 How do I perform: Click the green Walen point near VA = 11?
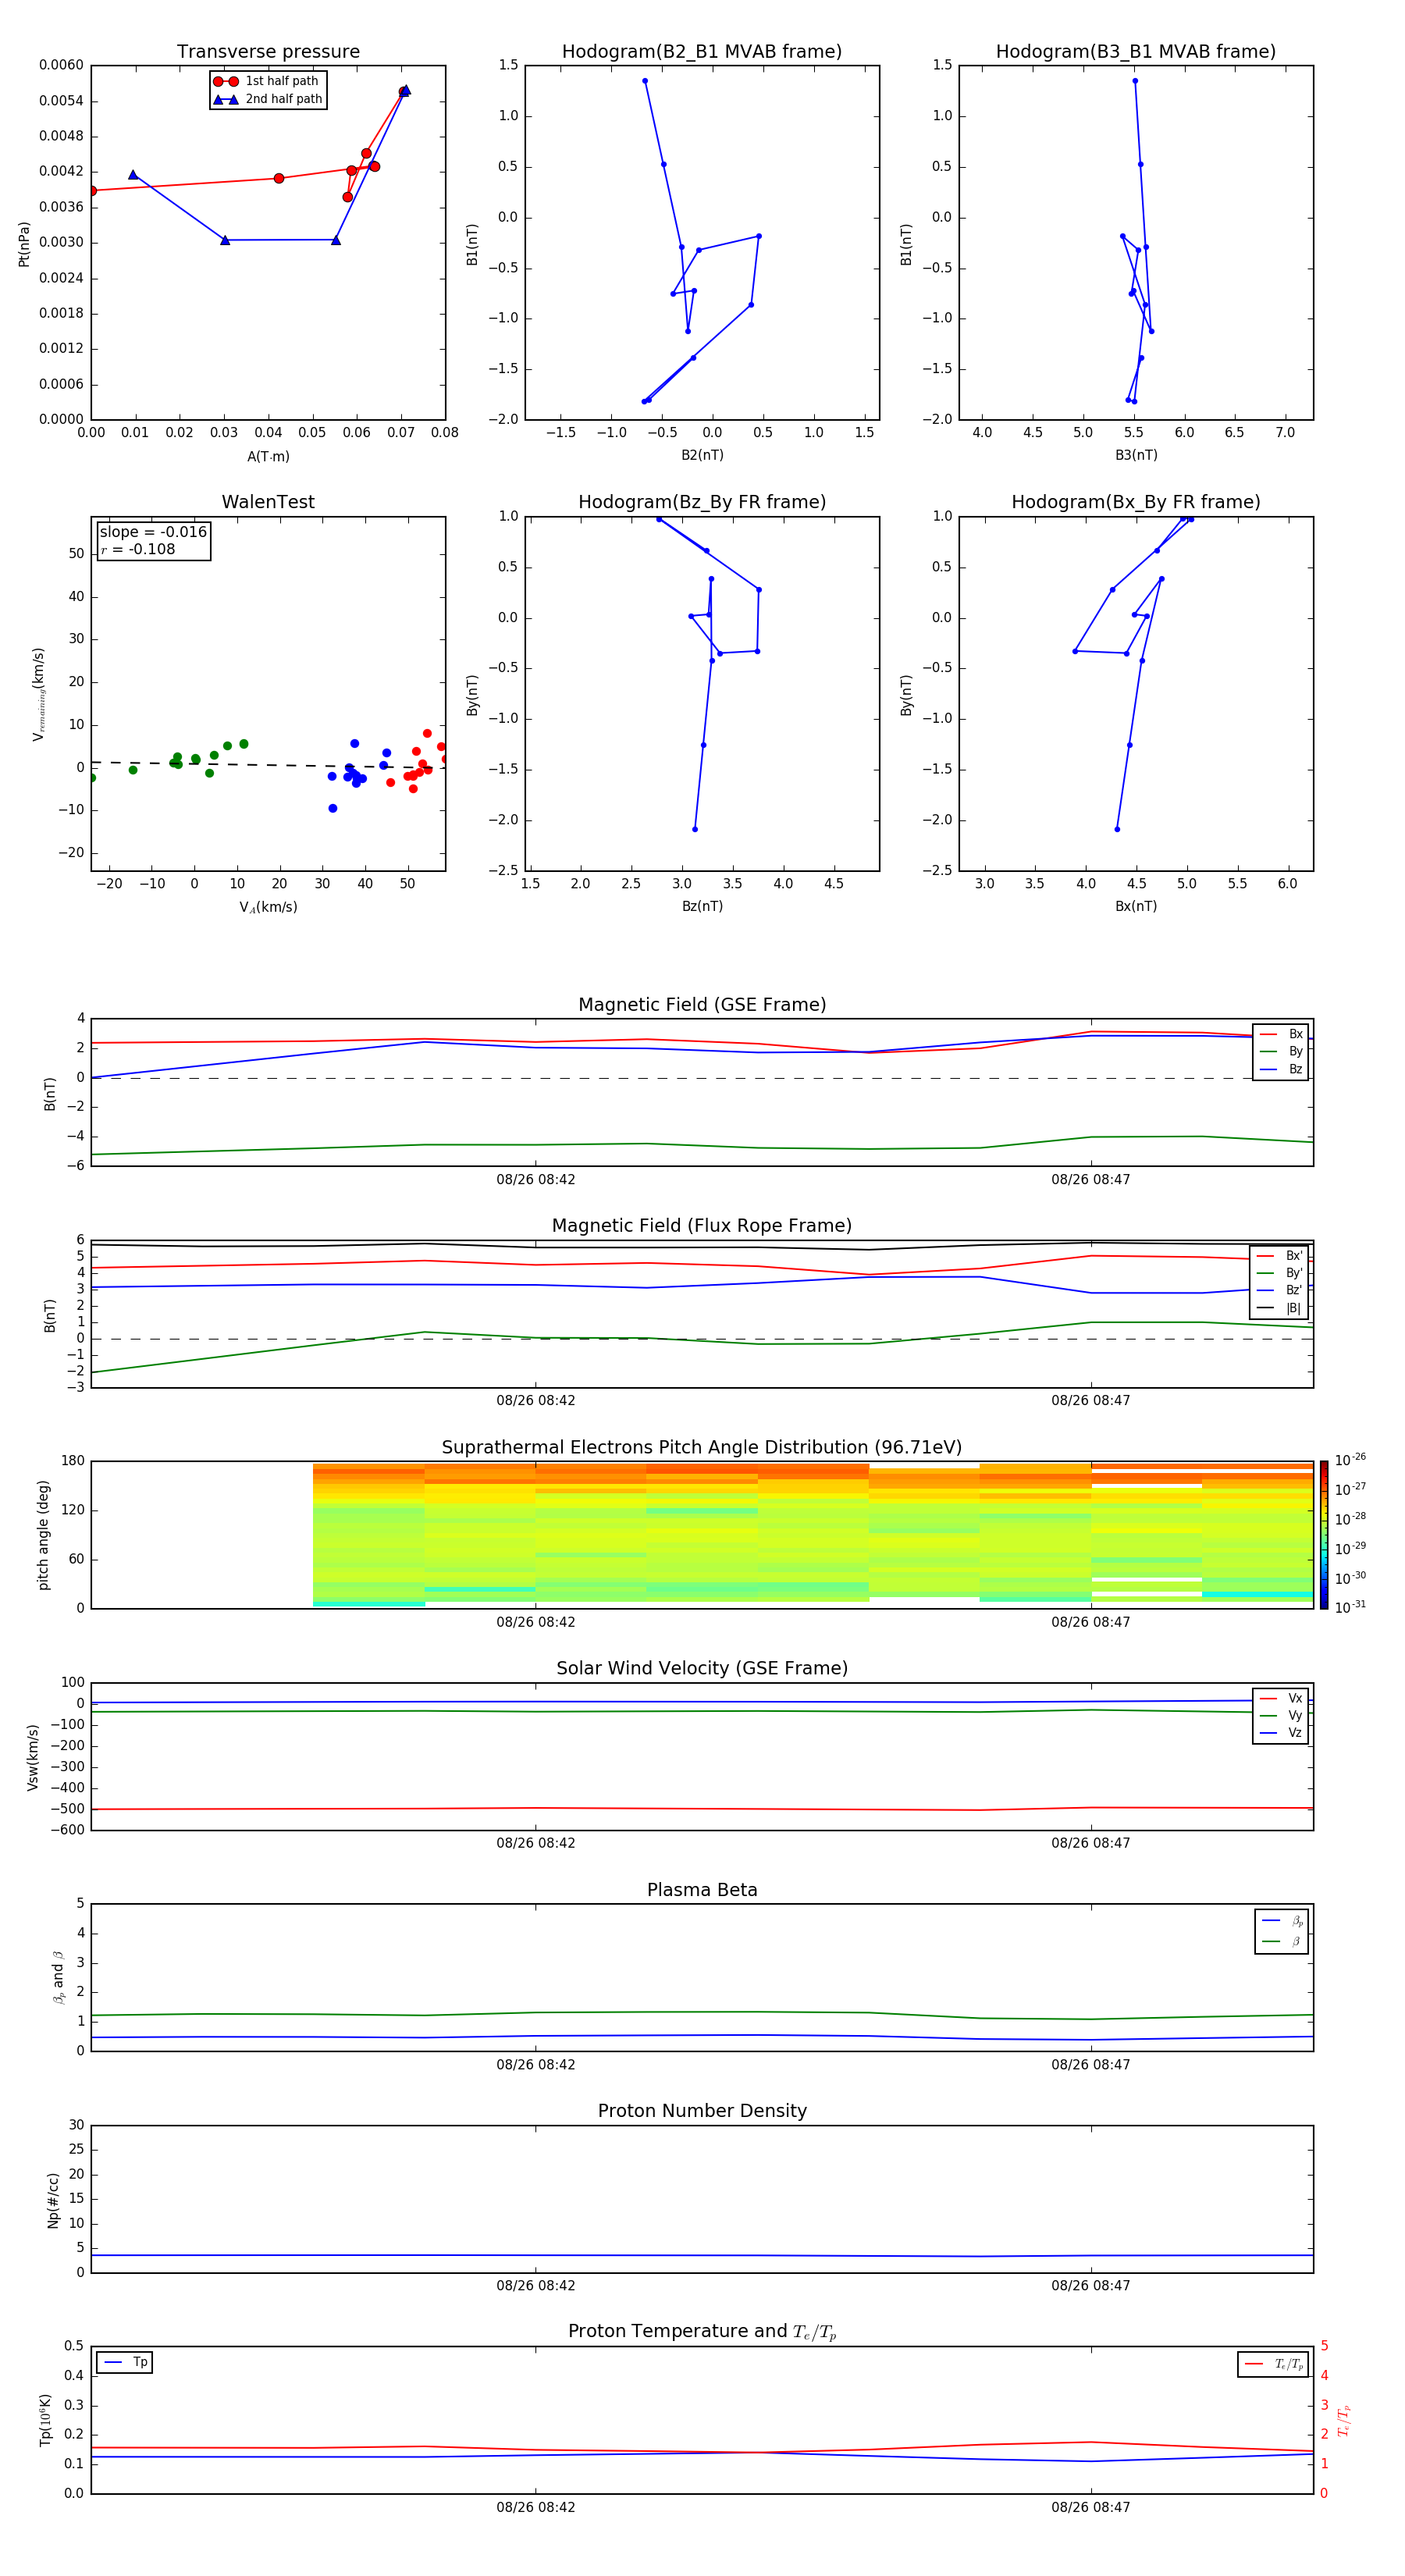pyautogui.click(x=244, y=744)
